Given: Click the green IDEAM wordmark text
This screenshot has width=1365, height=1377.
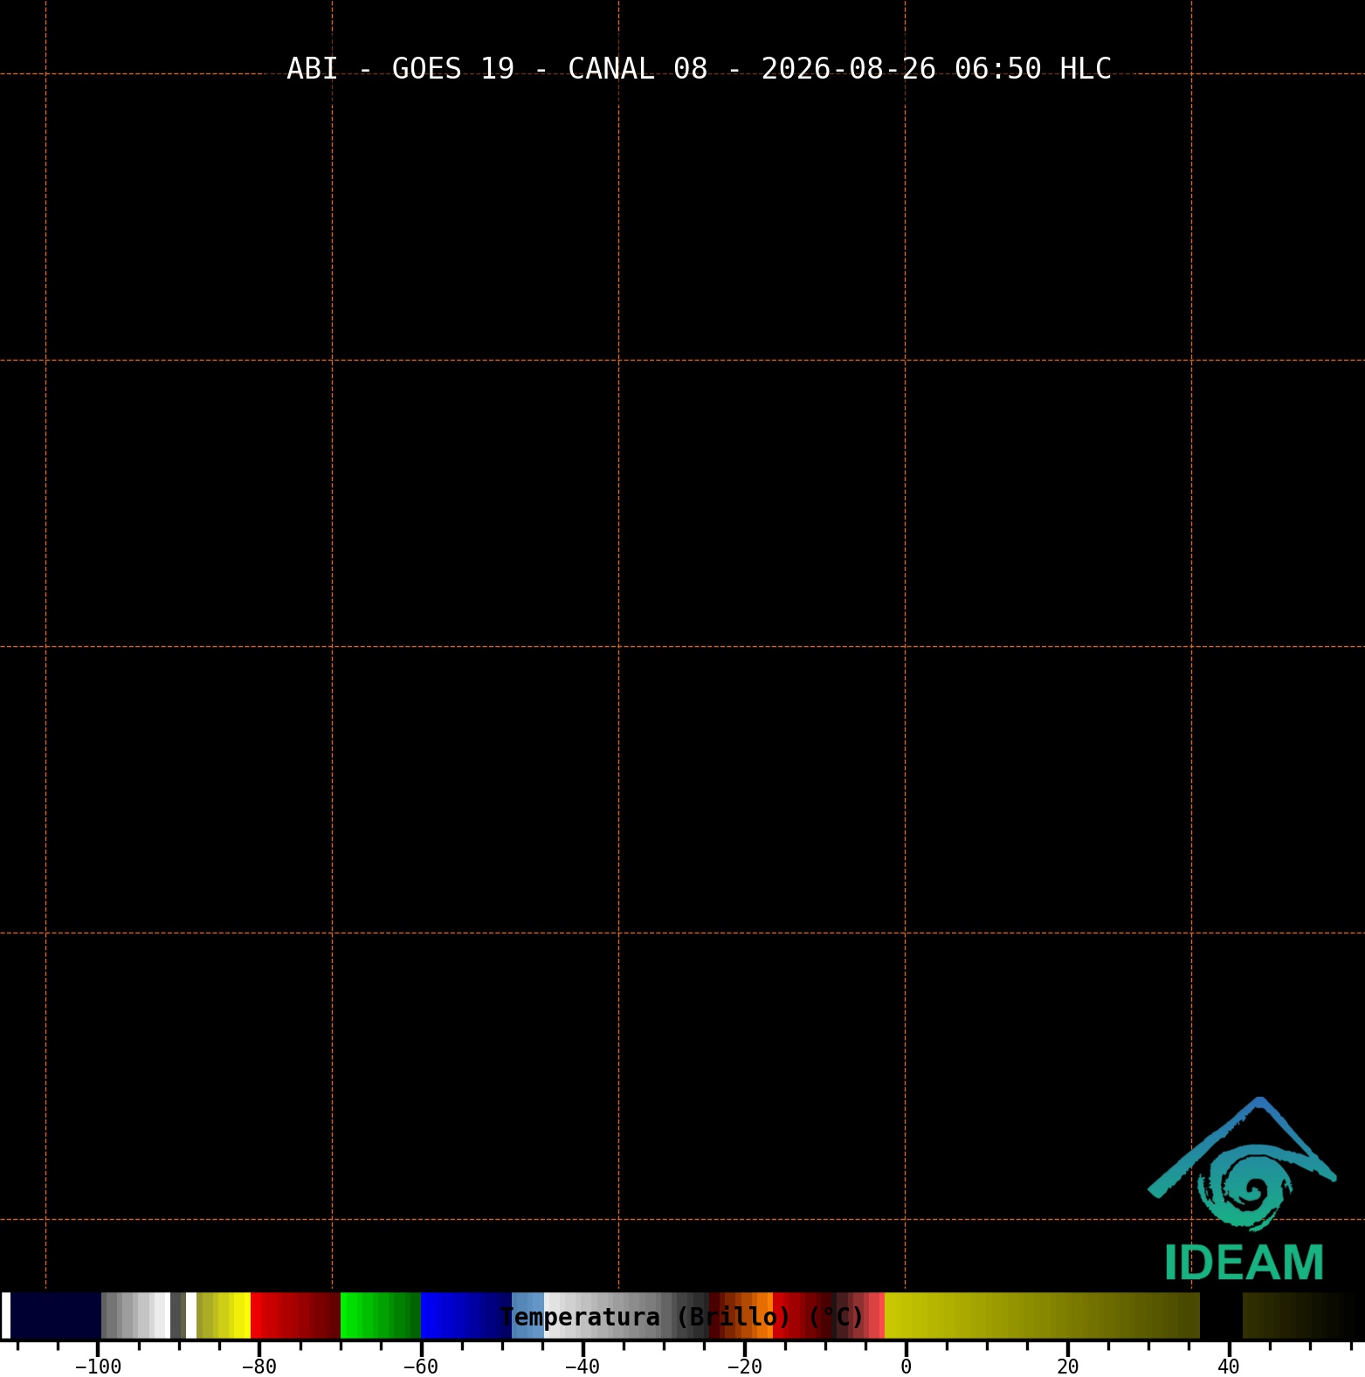Looking at the screenshot, I should (1244, 1263).
